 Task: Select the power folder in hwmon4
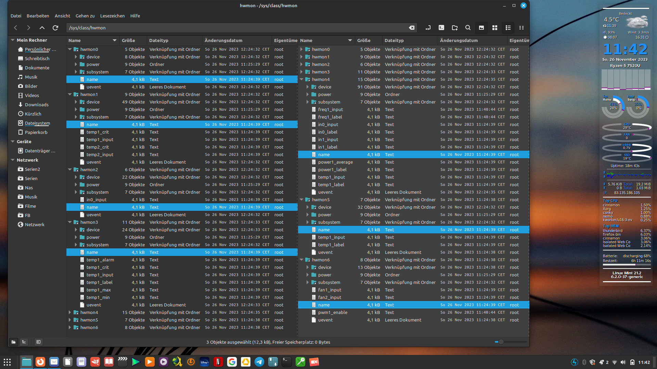[325, 94]
